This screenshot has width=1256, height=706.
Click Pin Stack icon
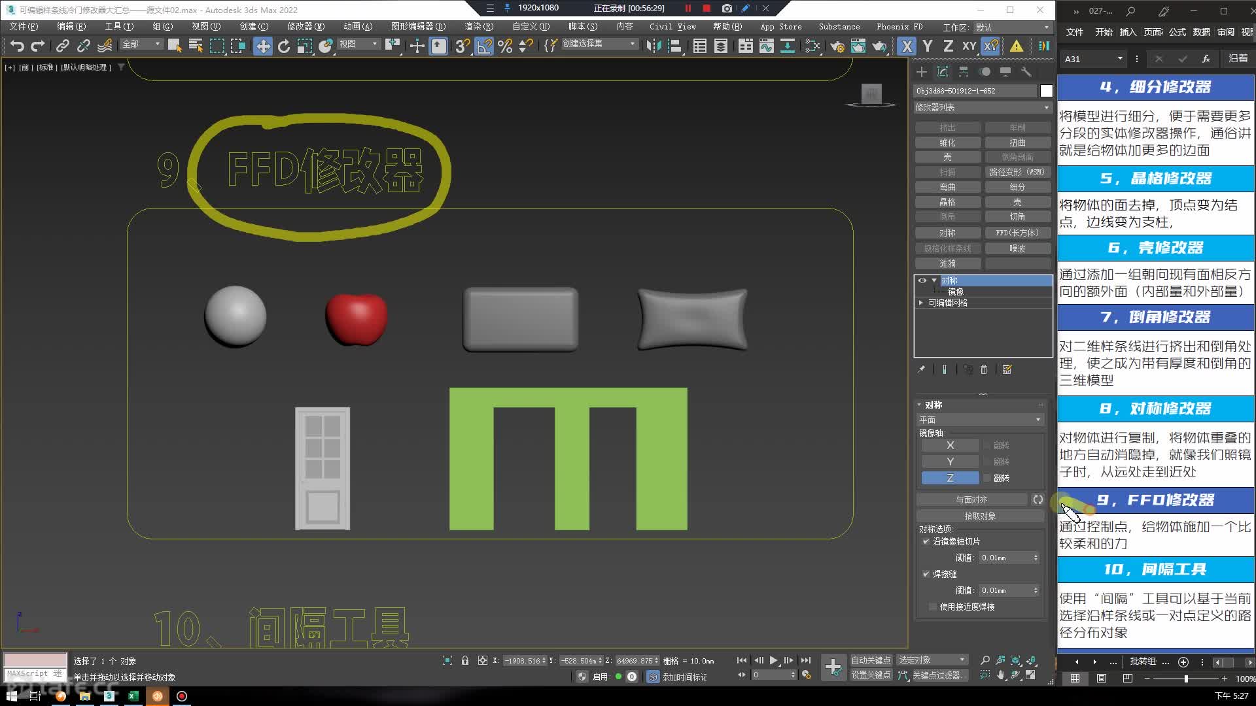point(921,370)
